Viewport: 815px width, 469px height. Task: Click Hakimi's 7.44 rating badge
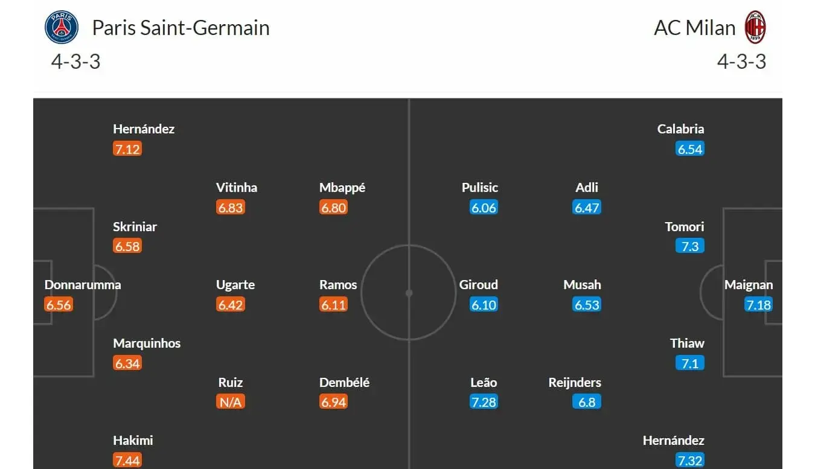[x=127, y=461]
